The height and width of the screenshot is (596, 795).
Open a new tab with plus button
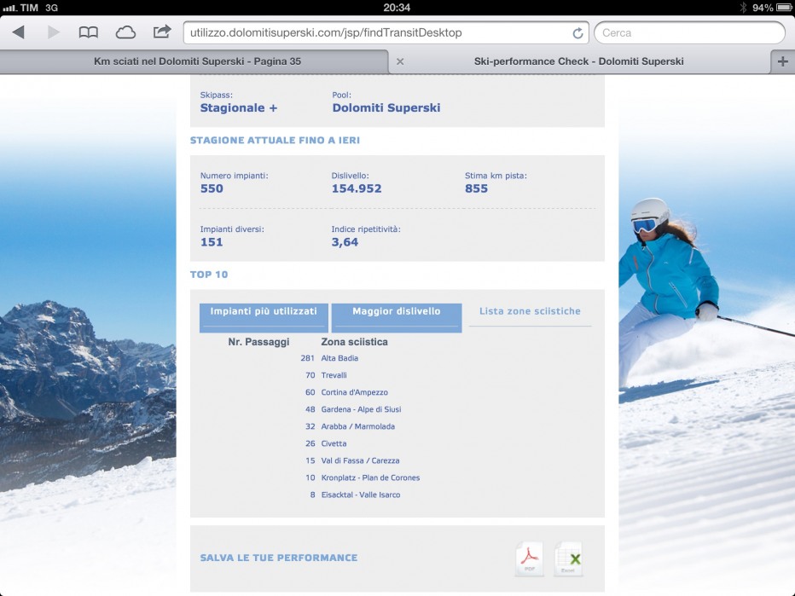point(782,61)
